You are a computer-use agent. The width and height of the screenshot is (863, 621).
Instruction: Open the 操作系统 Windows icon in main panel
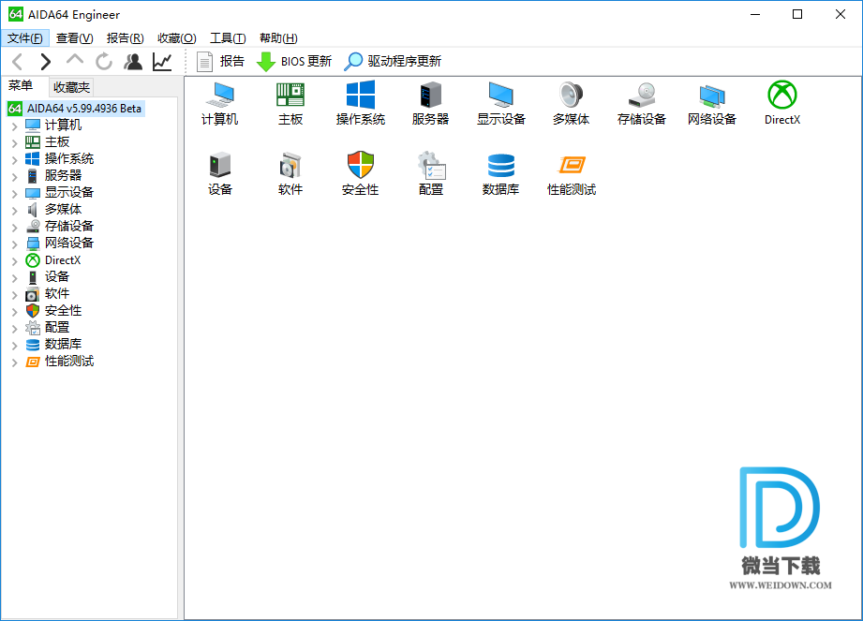coord(361,103)
